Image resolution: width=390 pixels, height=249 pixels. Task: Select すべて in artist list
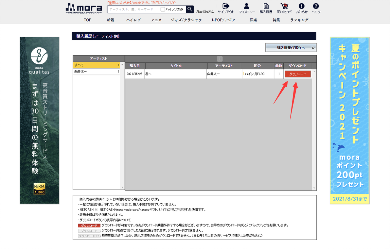[x=97, y=65]
